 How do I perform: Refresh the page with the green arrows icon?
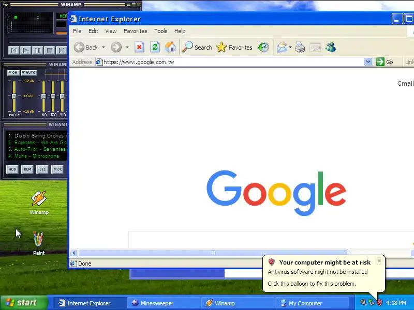[x=155, y=48]
